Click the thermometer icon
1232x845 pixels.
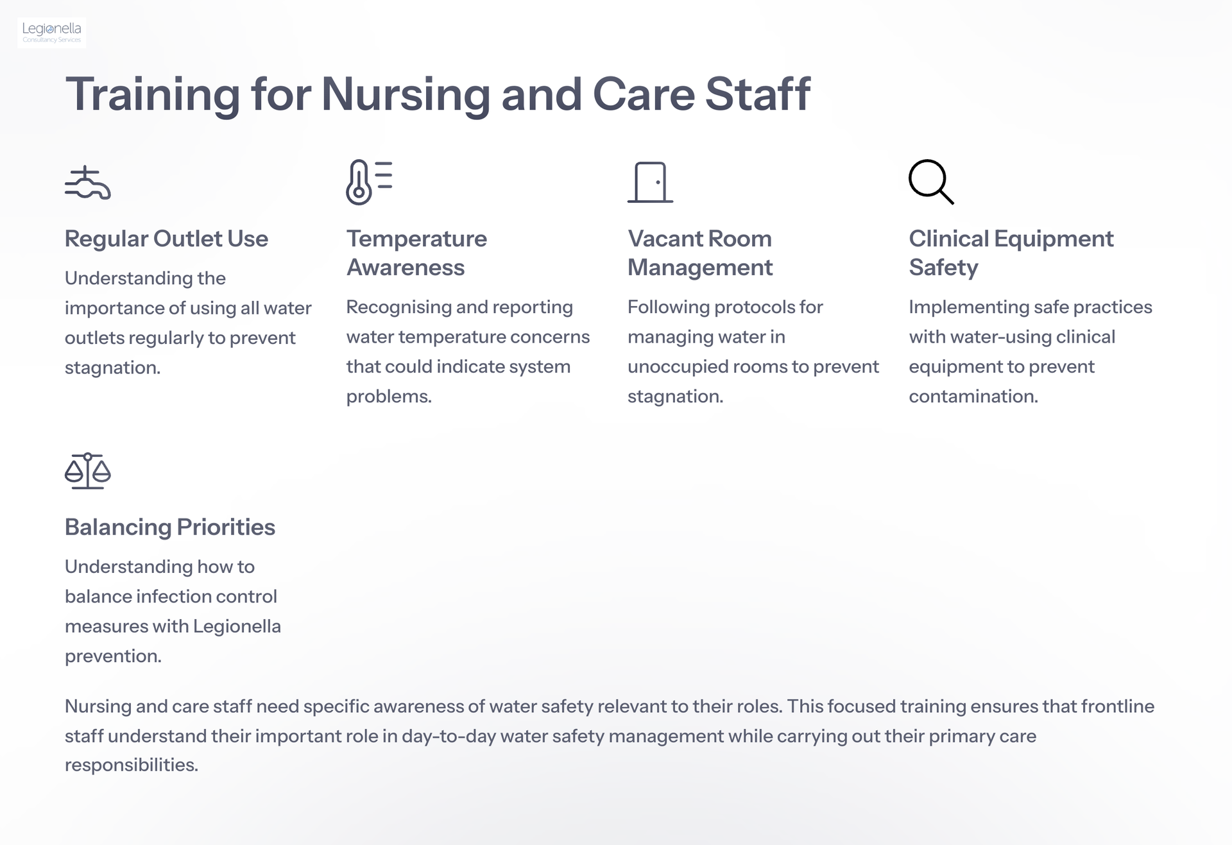coord(369,182)
